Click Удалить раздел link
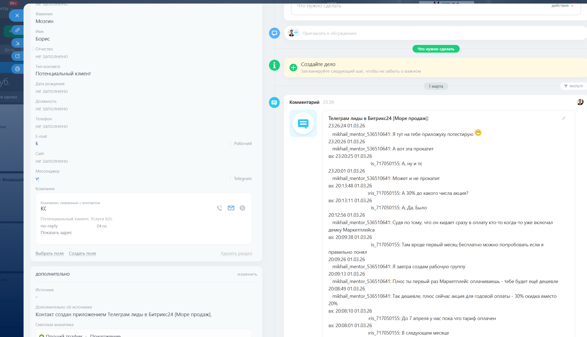Screen dimensions: 587x337 click(236, 253)
